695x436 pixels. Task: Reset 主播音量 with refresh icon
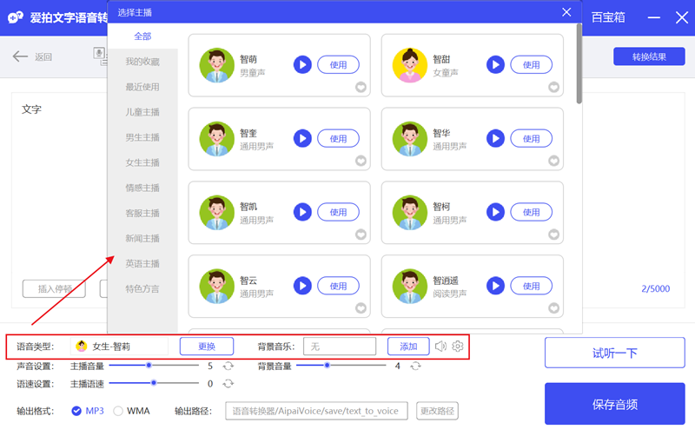pyautogui.click(x=228, y=366)
